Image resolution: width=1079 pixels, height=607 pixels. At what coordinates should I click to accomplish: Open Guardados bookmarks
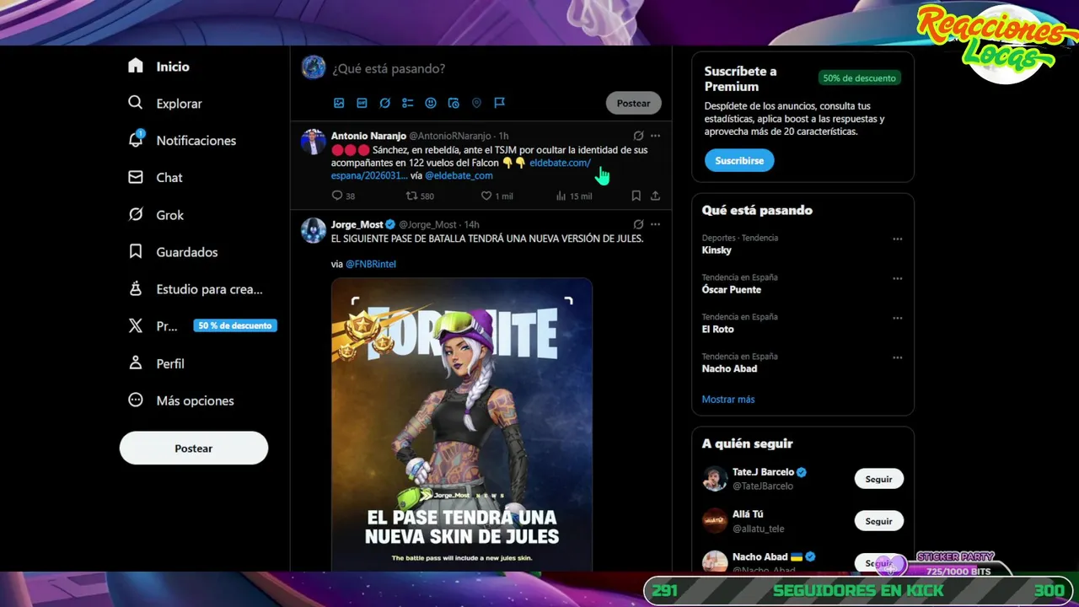click(173, 252)
